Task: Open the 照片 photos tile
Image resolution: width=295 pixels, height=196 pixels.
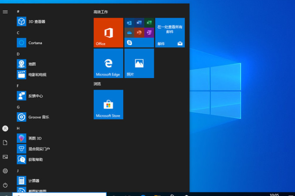Action: [139, 63]
